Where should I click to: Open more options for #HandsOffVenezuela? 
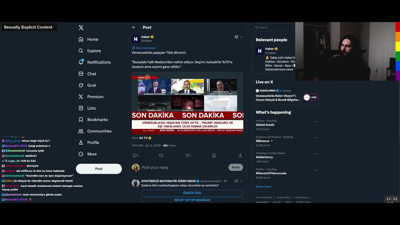coord(316,170)
